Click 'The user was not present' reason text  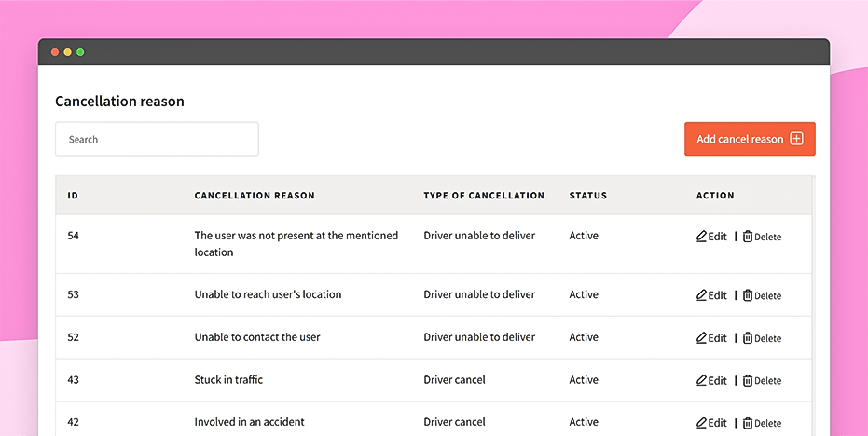[x=296, y=243]
